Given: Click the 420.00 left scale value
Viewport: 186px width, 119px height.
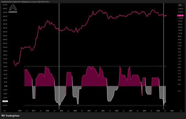Looking at the screenshot, I should coord(5,5).
